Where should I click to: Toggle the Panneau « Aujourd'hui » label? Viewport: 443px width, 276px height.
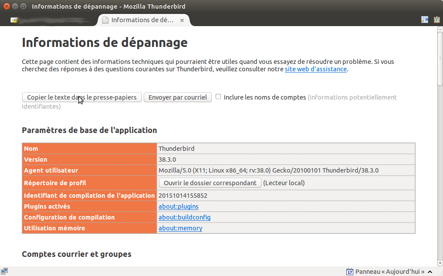[x=390, y=272]
